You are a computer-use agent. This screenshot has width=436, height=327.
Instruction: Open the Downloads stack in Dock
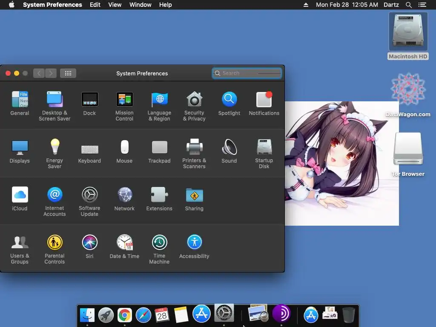(330, 313)
